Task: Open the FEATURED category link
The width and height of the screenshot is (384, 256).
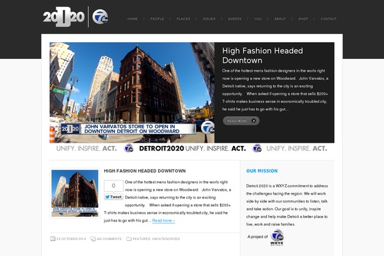Action: coord(141,239)
